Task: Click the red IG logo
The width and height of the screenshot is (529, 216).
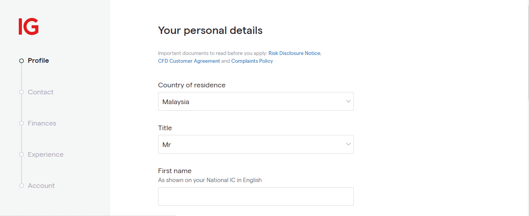Action: (x=29, y=27)
